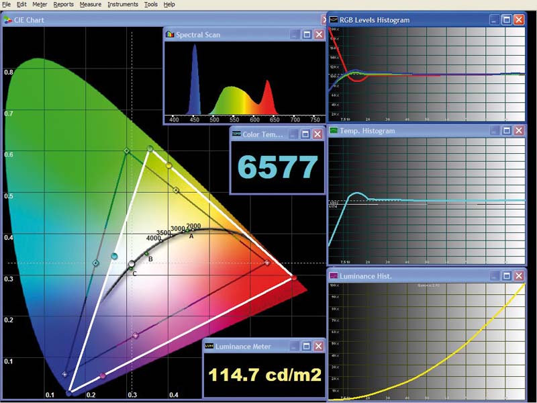Minimize the Temp. Histogram window

[x=494, y=130]
